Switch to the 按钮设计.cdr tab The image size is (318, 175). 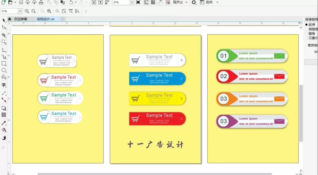coord(45,19)
